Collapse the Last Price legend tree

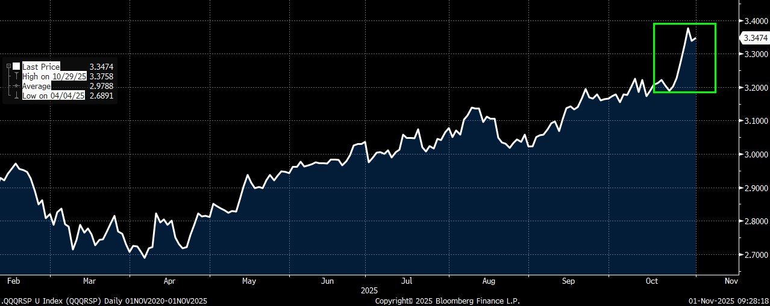click(x=8, y=67)
